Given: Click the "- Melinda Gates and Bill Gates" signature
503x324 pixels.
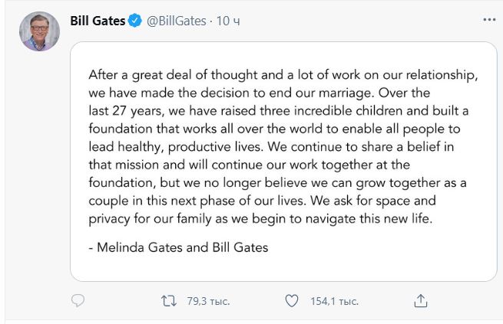Looking at the screenshot, I should [178, 247].
